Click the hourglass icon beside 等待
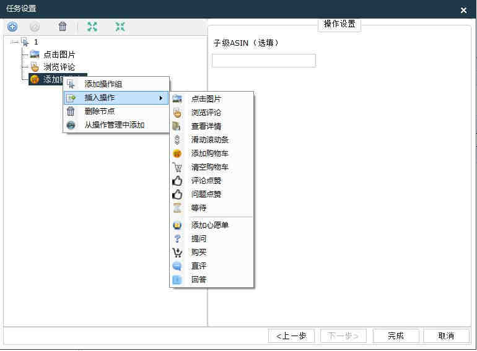Screen dimensions: 477x351 177,208
